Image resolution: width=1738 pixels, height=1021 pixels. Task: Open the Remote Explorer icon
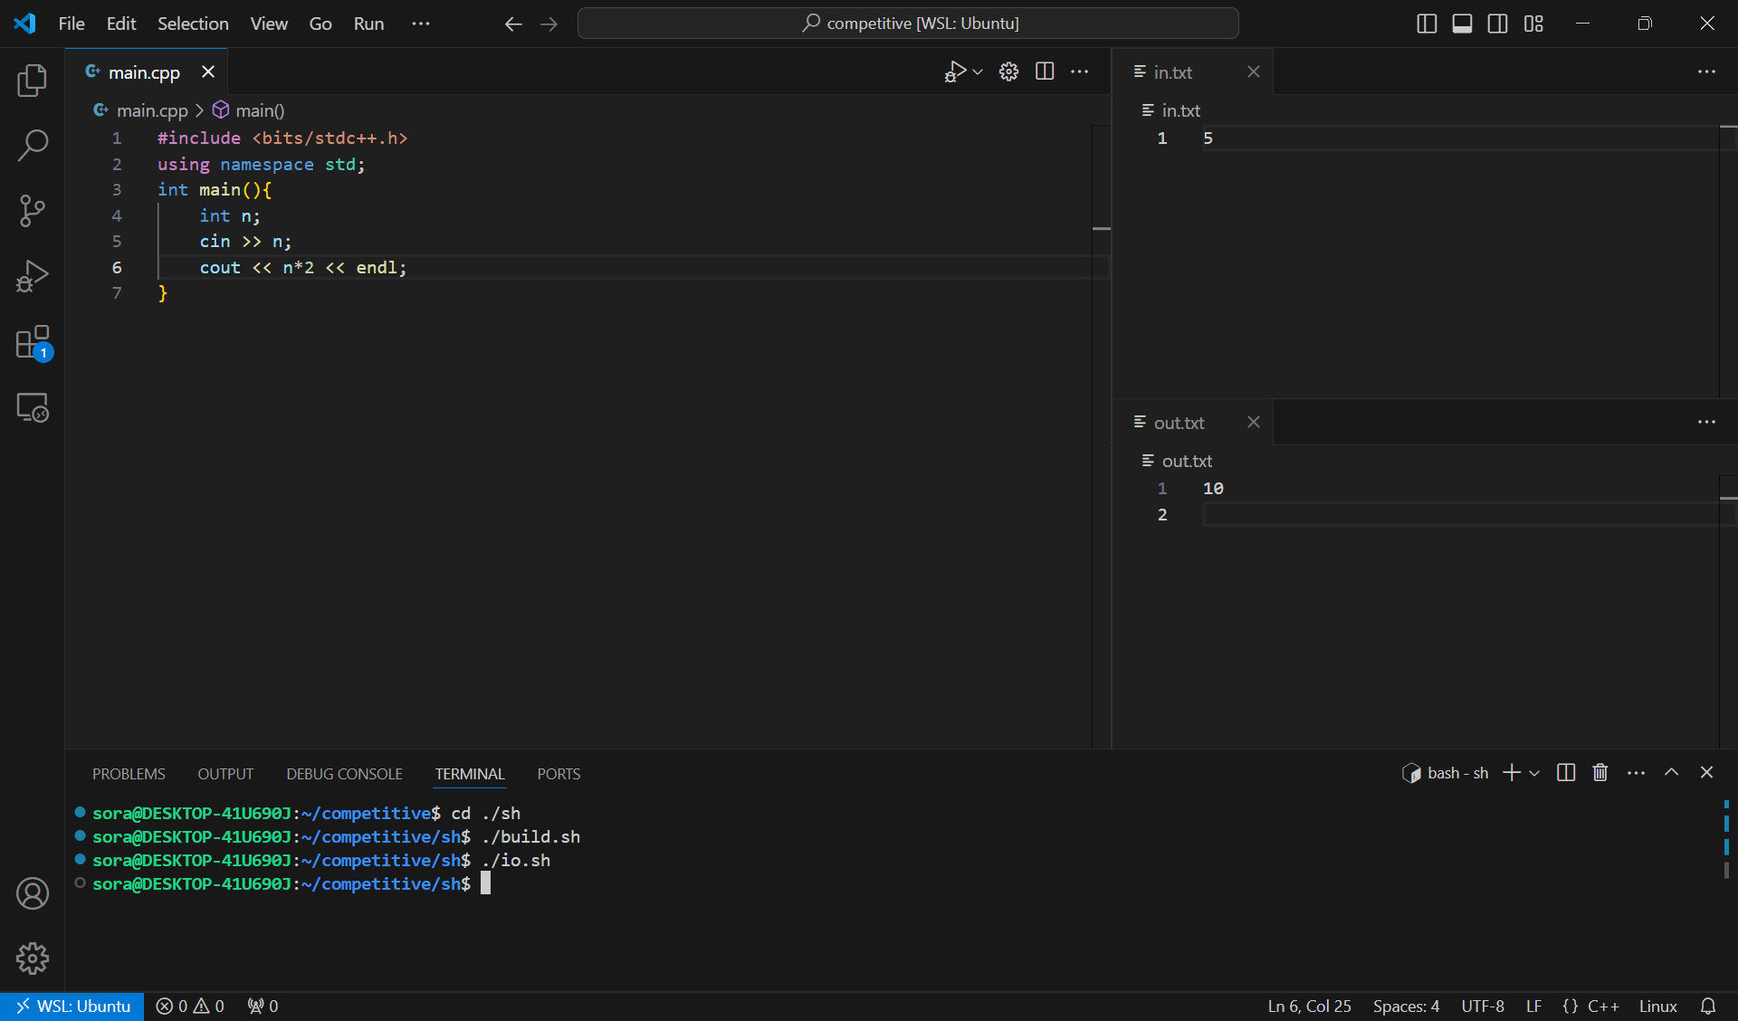coord(33,408)
